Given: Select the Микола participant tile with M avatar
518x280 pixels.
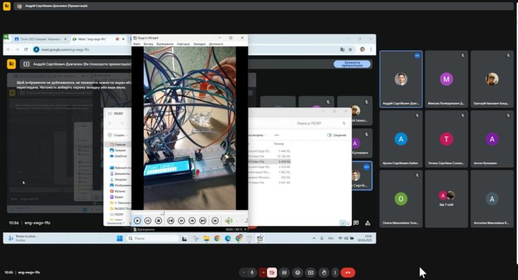Looking at the screenshot, I should [x=447, y=79].
